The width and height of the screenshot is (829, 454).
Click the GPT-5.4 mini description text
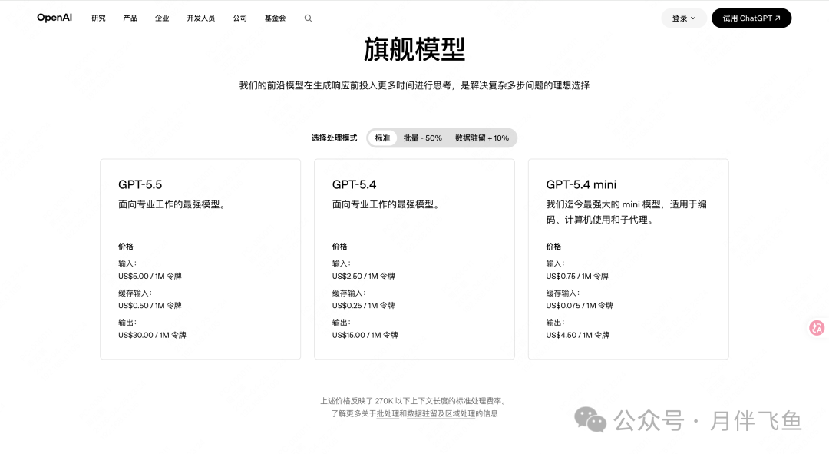(626, 212)
